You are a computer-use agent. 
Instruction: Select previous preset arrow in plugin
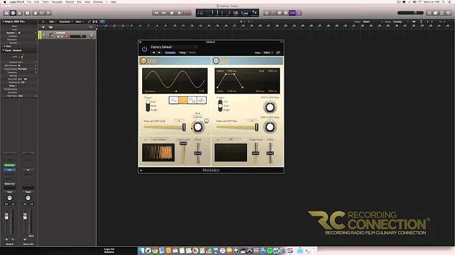click(x=154, y=53)
